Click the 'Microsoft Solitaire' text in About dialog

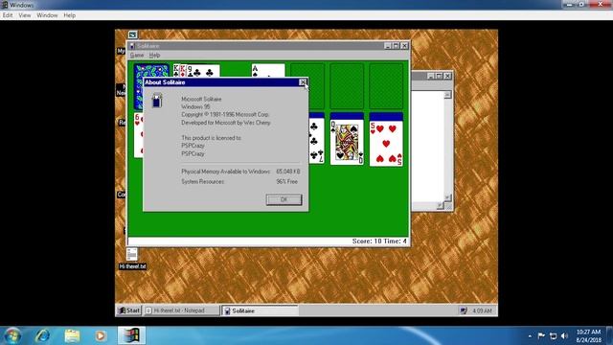point(201,99)
